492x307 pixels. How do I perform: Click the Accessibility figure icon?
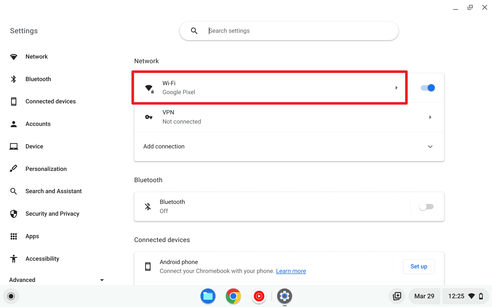[x=14, y=259]
